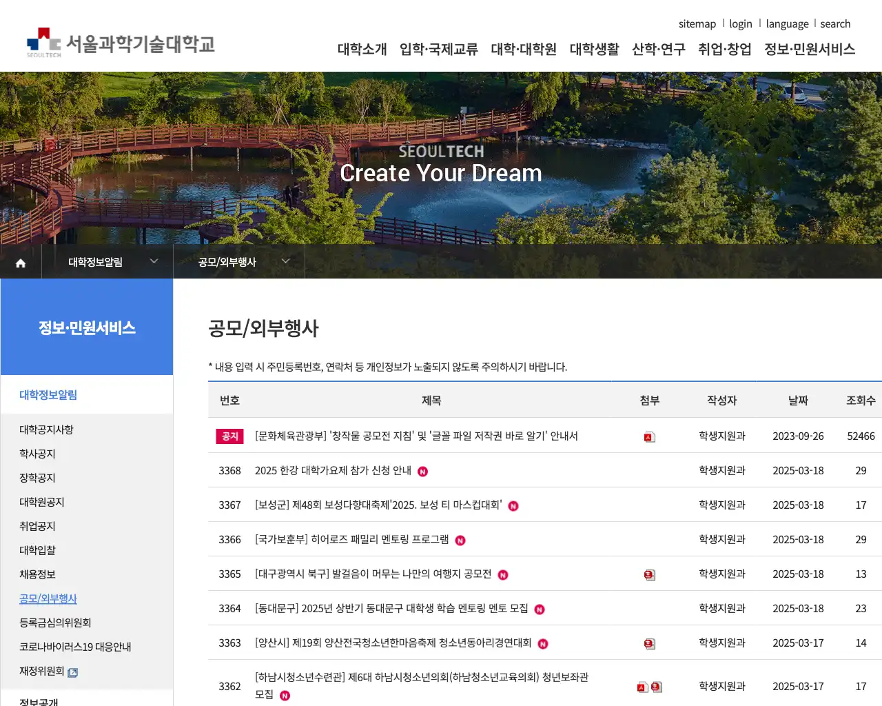Image resolution: width=882 pixels, height=706 pixels.
Task: Open 등록금심의위원회 in the sidebar
Action: click(x=55, y=623)
